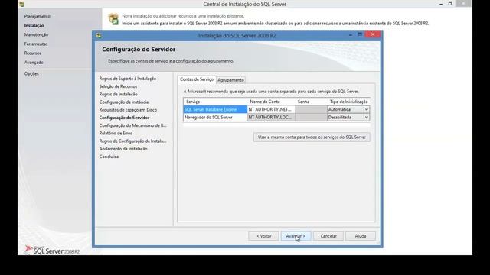The image size is (490, 275).
Task: Click the setup dialog title bar icon
Action: (x=99, y=36)
